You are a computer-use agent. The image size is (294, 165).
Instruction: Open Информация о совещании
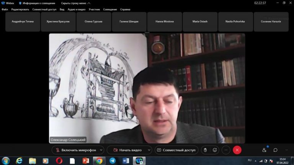coord(37,3)
